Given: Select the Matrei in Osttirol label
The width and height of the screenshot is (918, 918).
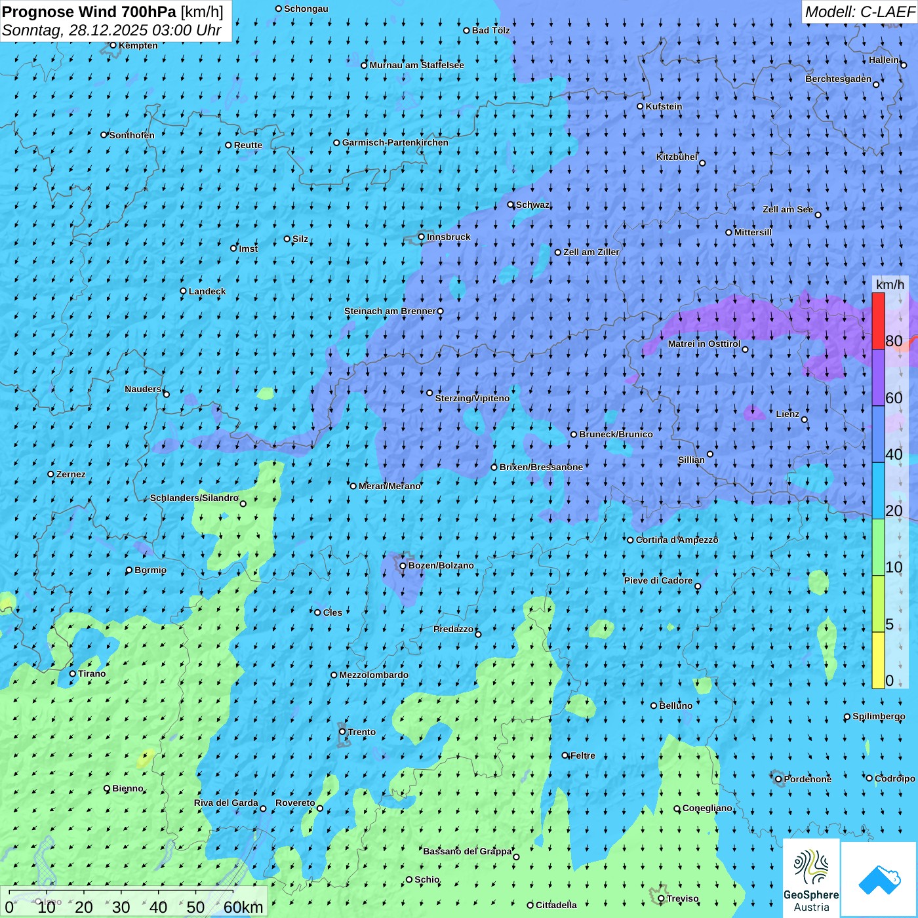Looking at the screenshot, I should point(704,344).
